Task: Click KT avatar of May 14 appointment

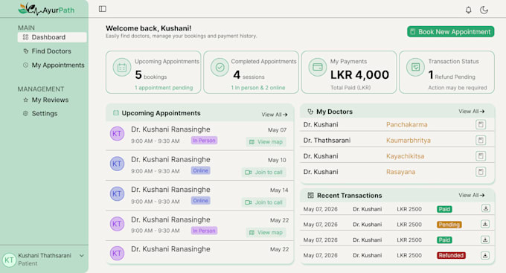Action: click(117, 194)
